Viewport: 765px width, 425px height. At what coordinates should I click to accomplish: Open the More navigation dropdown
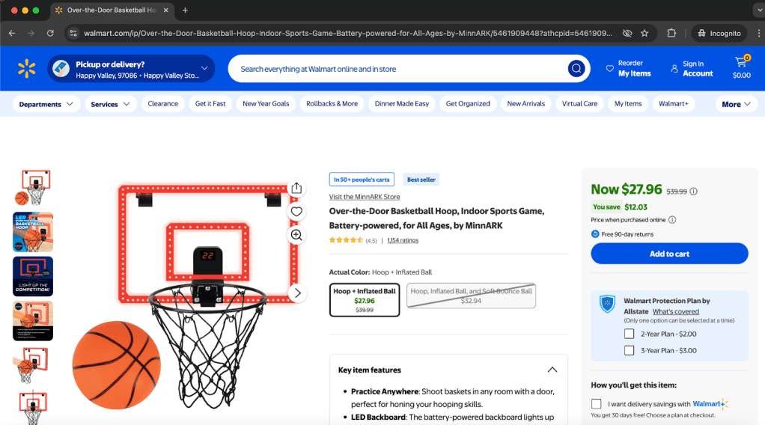coord(737,104)
